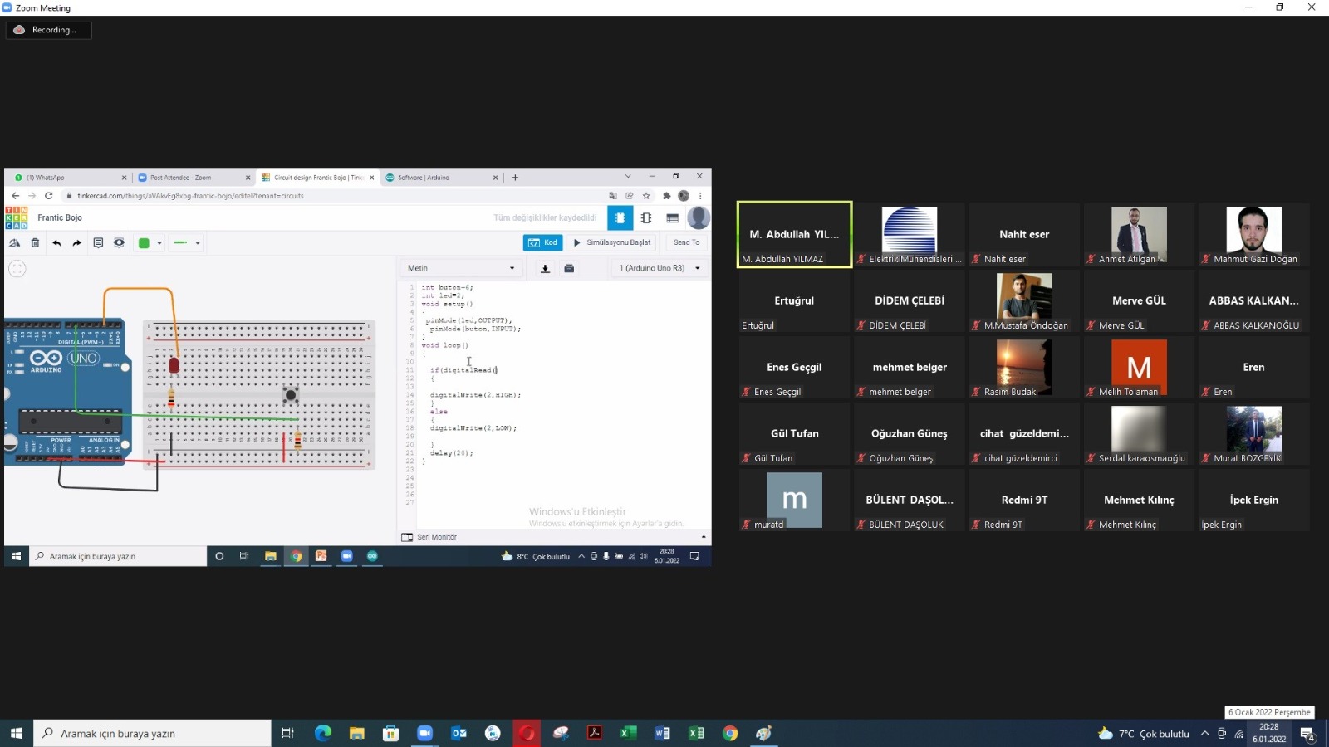Click the tinkercad.com address bar
The image size is (1329, 747).
[x=332, y=196]
